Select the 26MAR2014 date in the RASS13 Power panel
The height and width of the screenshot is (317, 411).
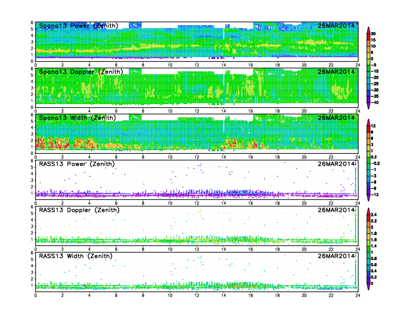click(336, 164)
